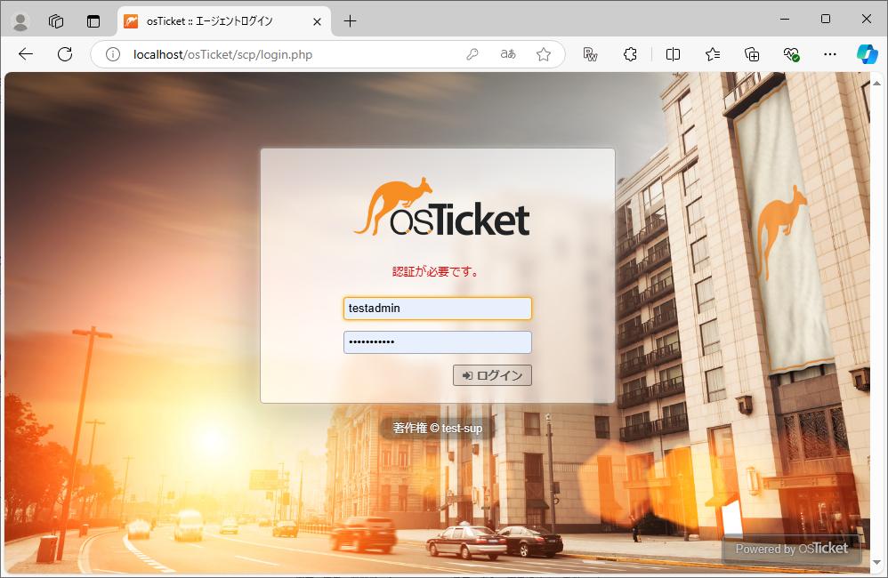Open the PW password manager extension

tap(589, 54)
